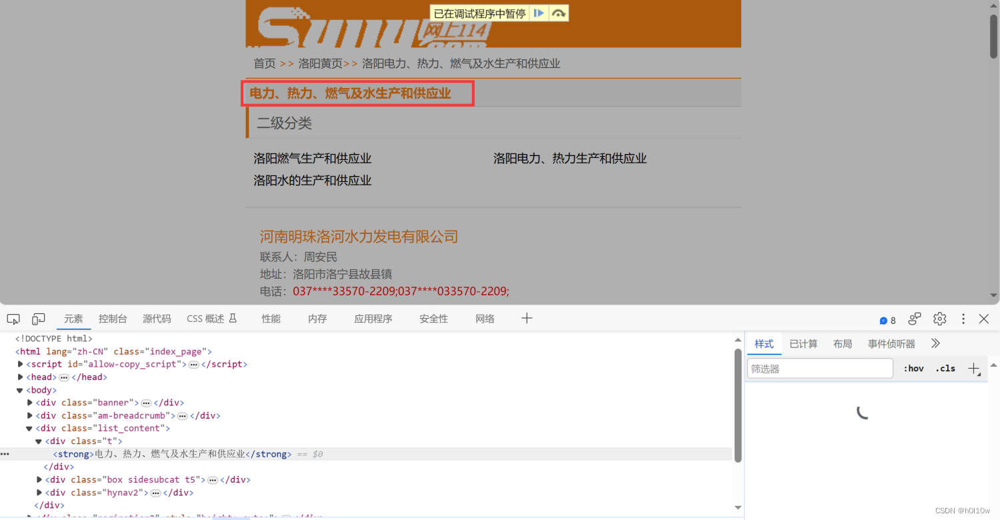Open the 安全性 tab
This screenshot has height=520, width=1000.
(433, 319)
